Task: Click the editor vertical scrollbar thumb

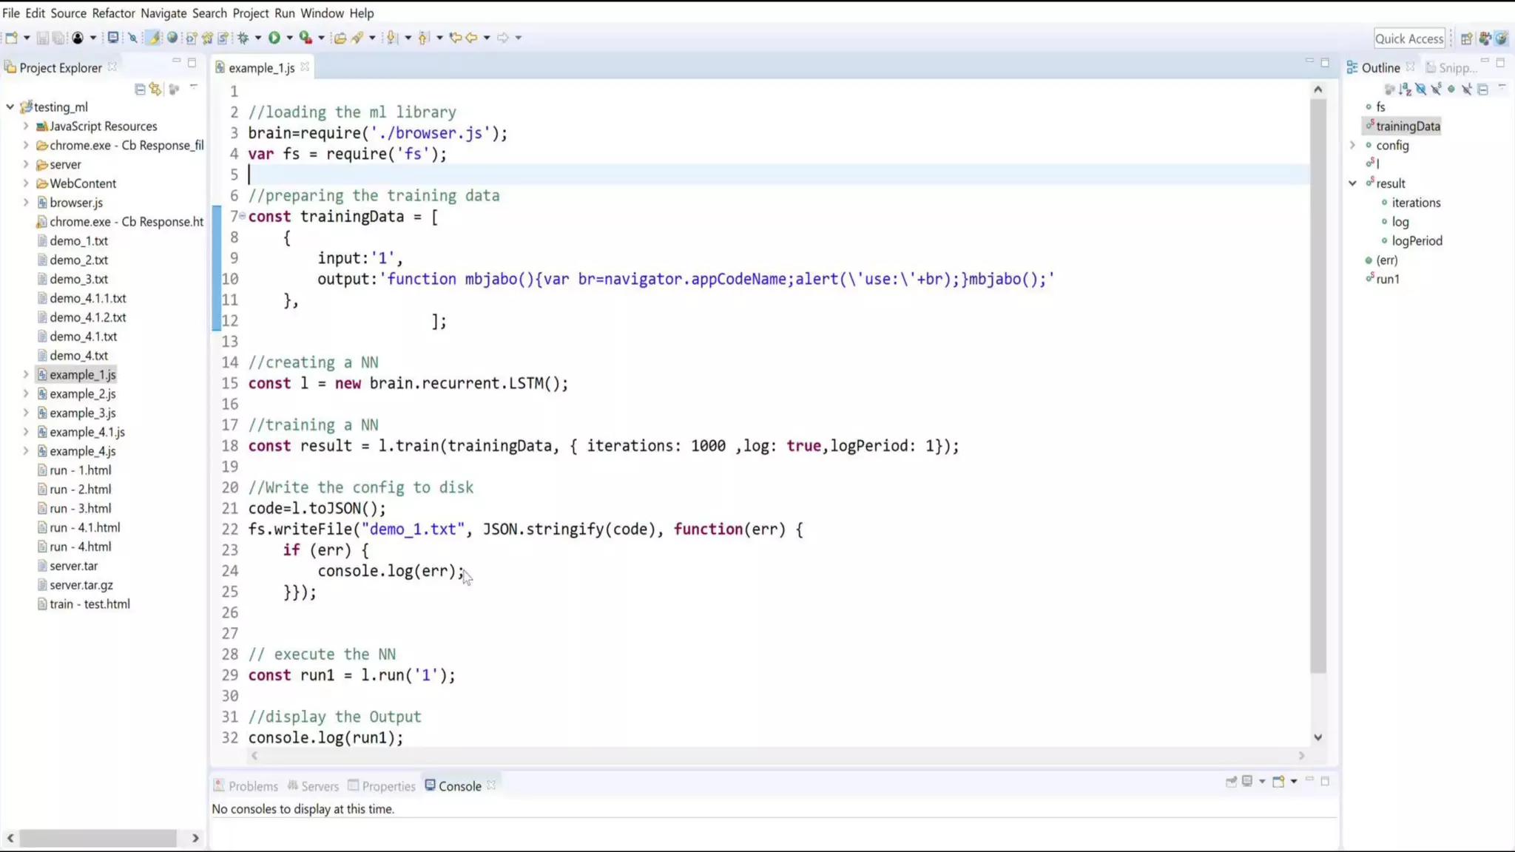Action: pos(1317,385)
